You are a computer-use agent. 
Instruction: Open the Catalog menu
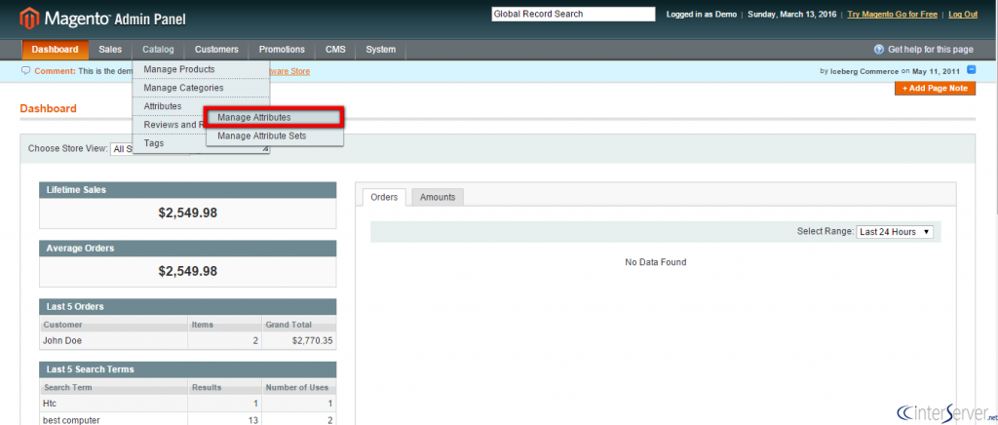point(158,50)
